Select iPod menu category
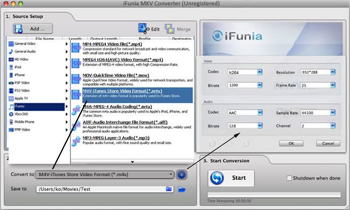This screenshot has width=350, height=210. pos(38,67)
